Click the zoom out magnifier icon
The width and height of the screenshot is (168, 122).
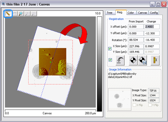(x=34, y=14)
